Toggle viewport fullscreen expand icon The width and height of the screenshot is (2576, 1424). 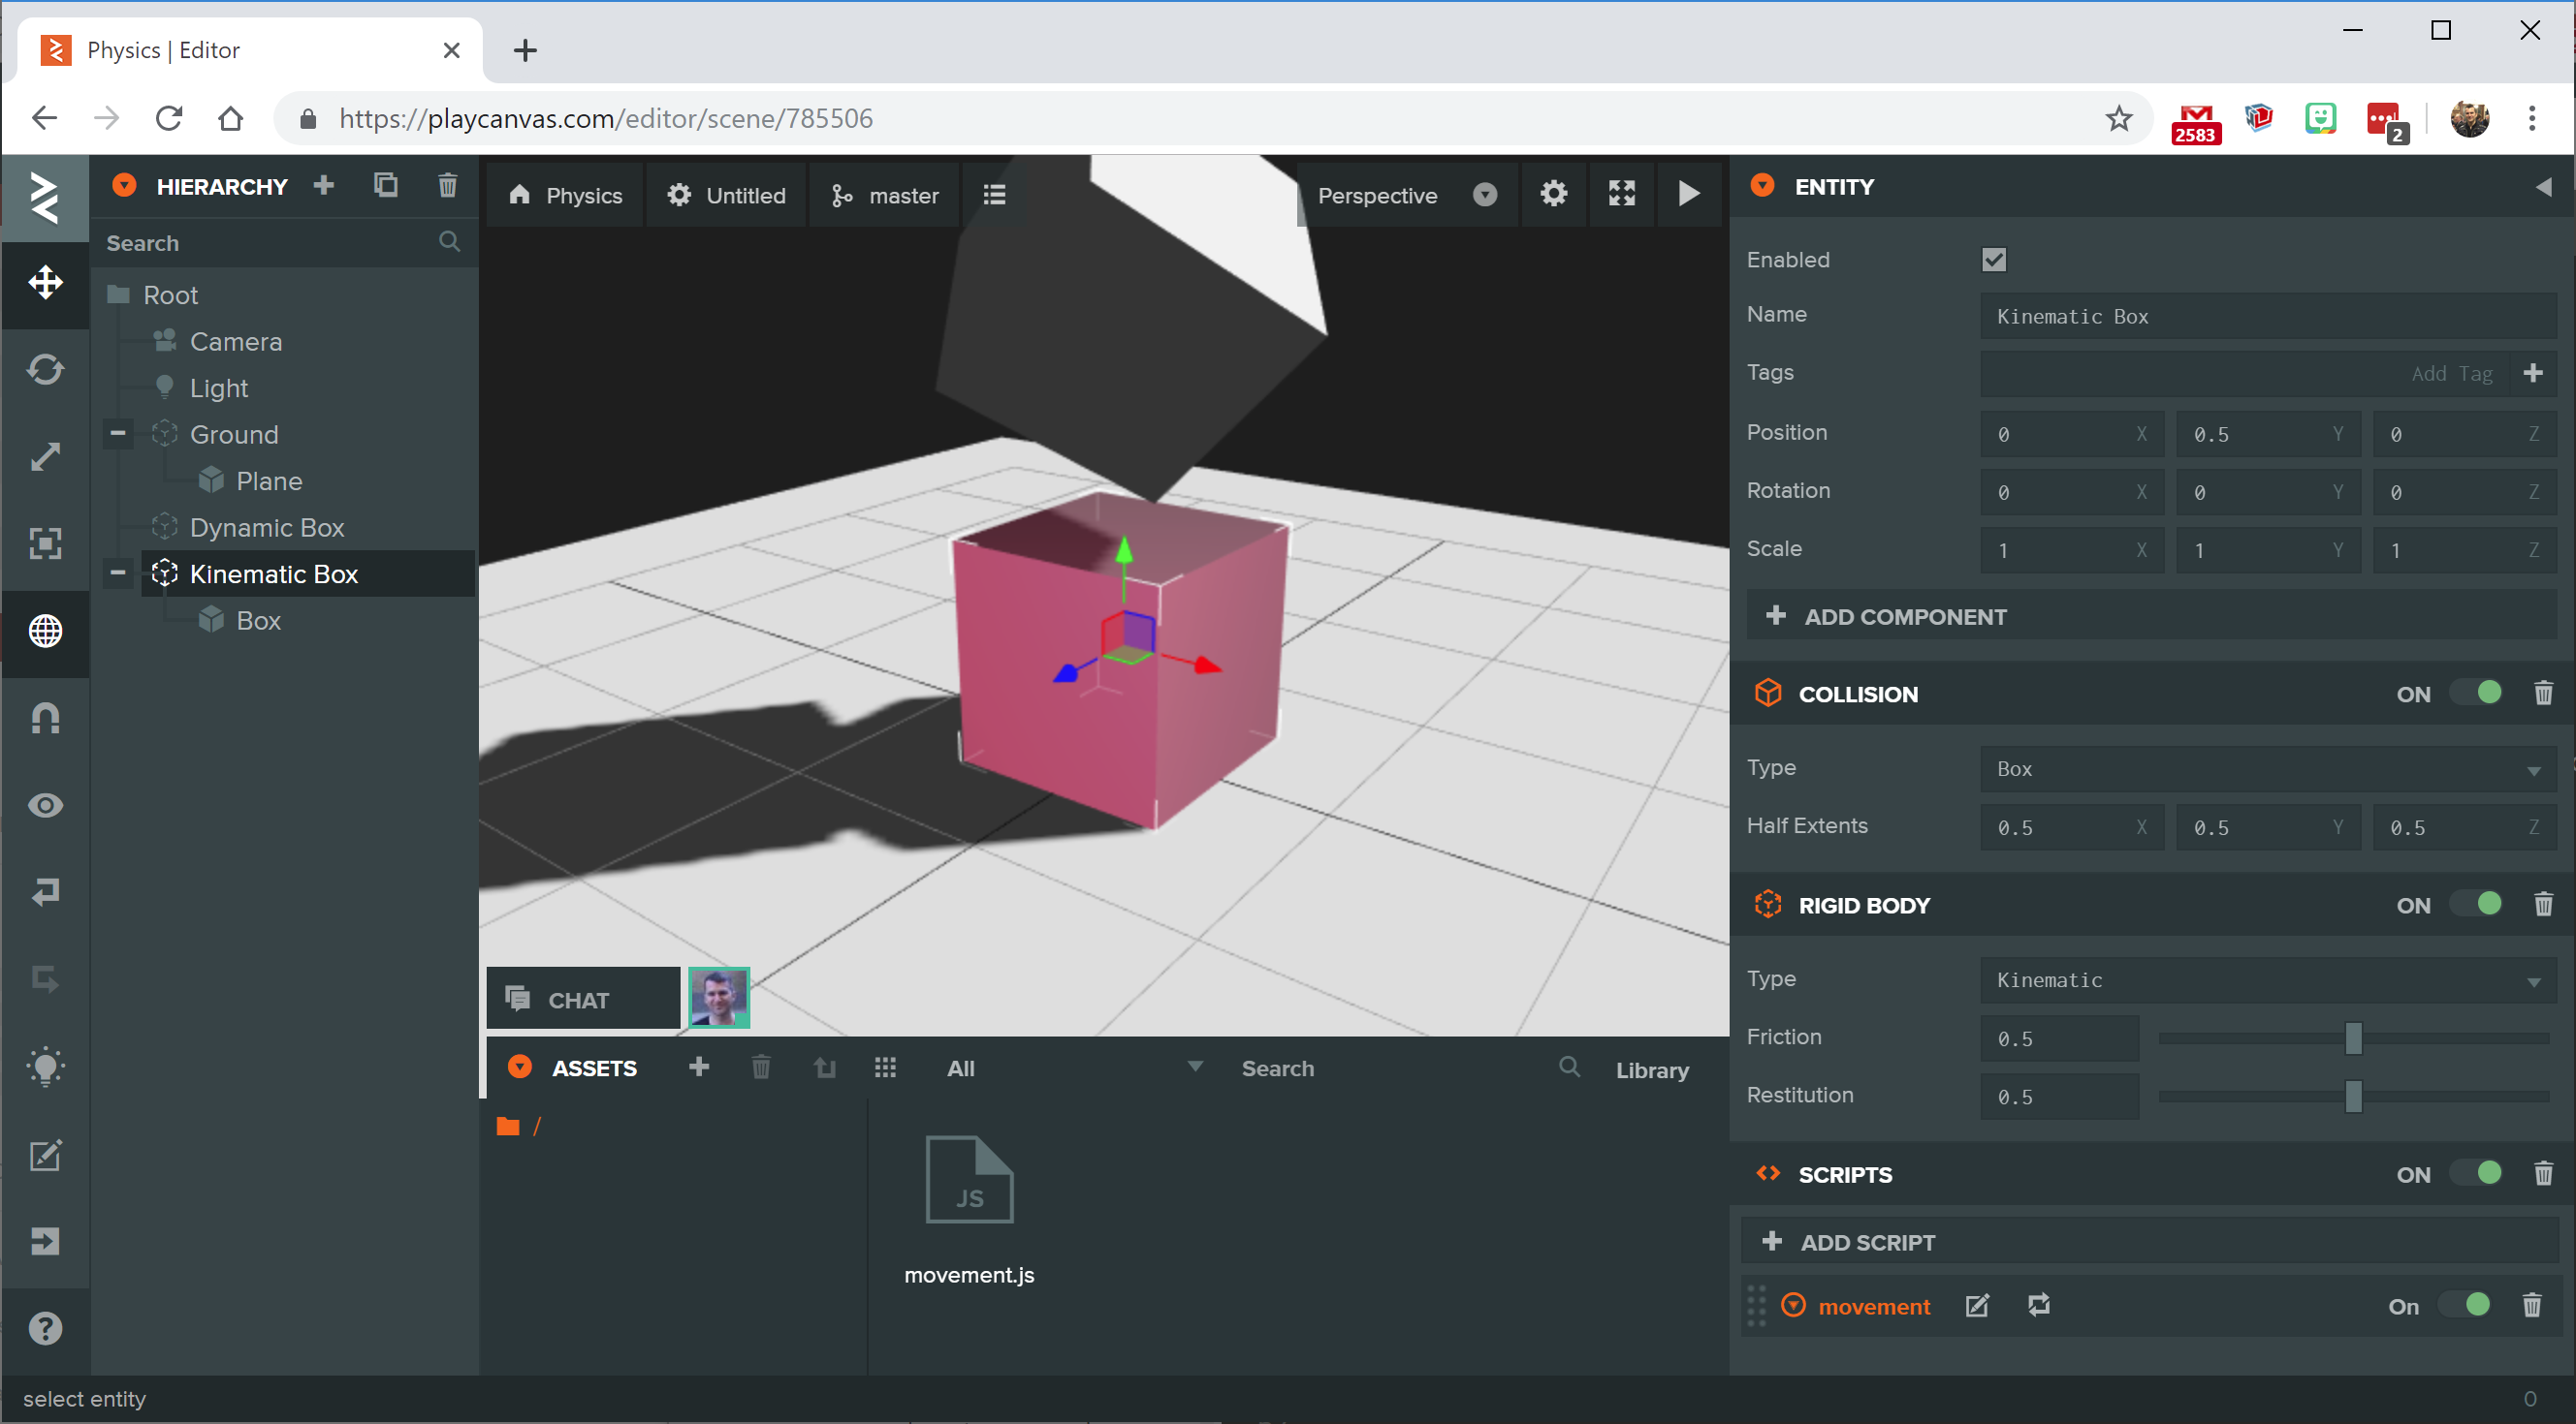click(x=1621, y=194)
